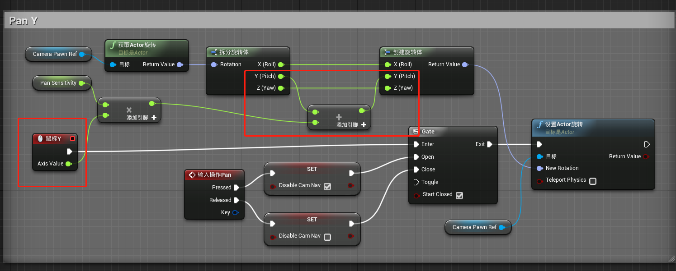Viewport: 676px width, 271px height.
Task: Click the Start Closed input pin
Action: [416, 195]
